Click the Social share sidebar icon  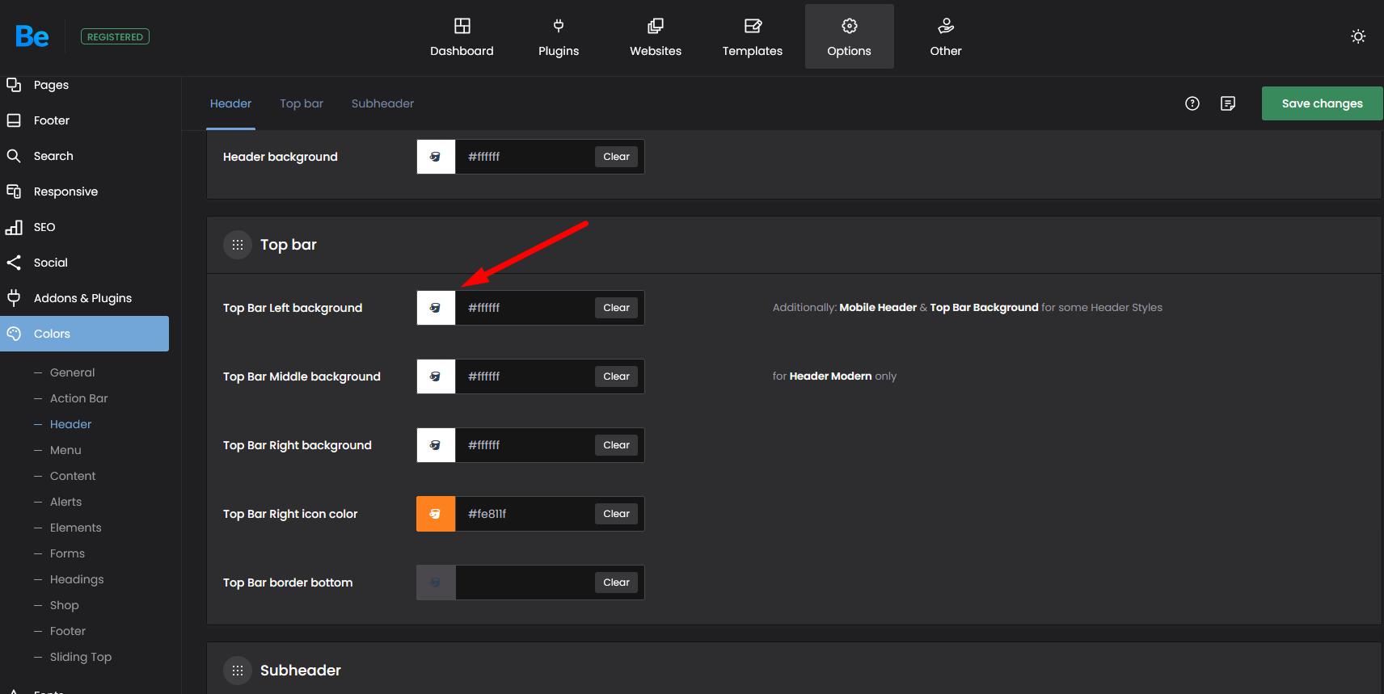(14, 263)
